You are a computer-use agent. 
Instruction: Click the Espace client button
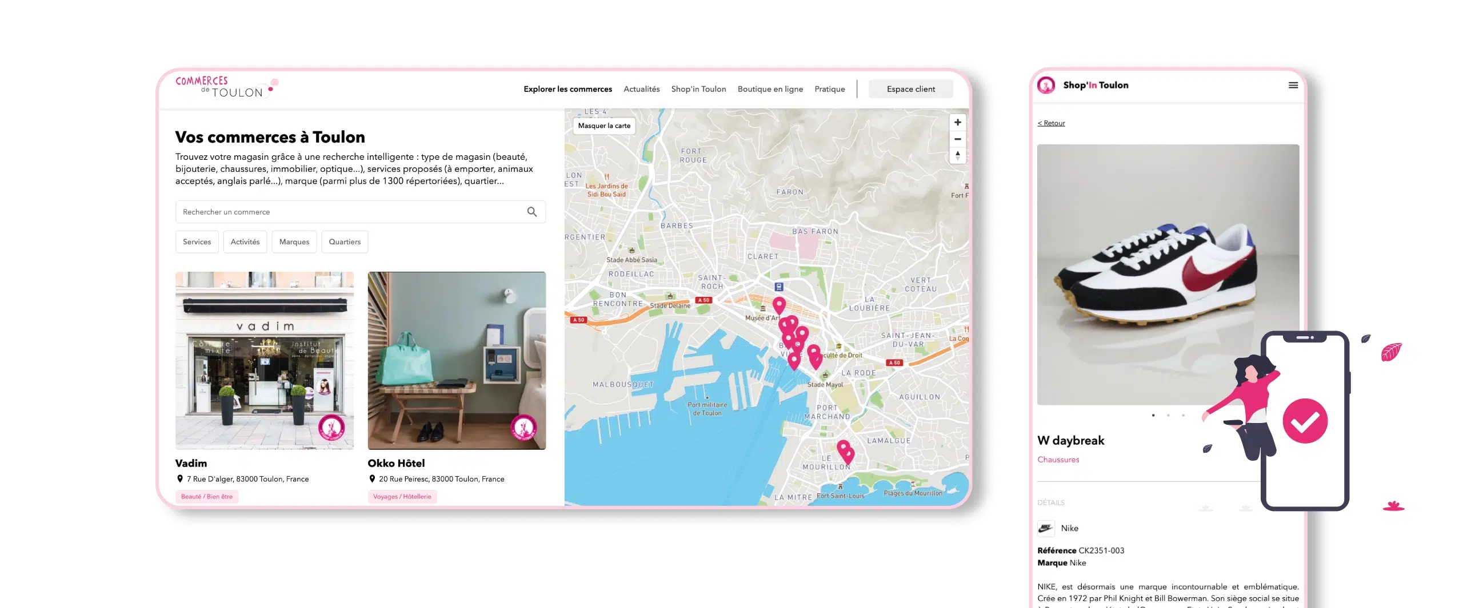pyautogui.click(x=910, y=89)
